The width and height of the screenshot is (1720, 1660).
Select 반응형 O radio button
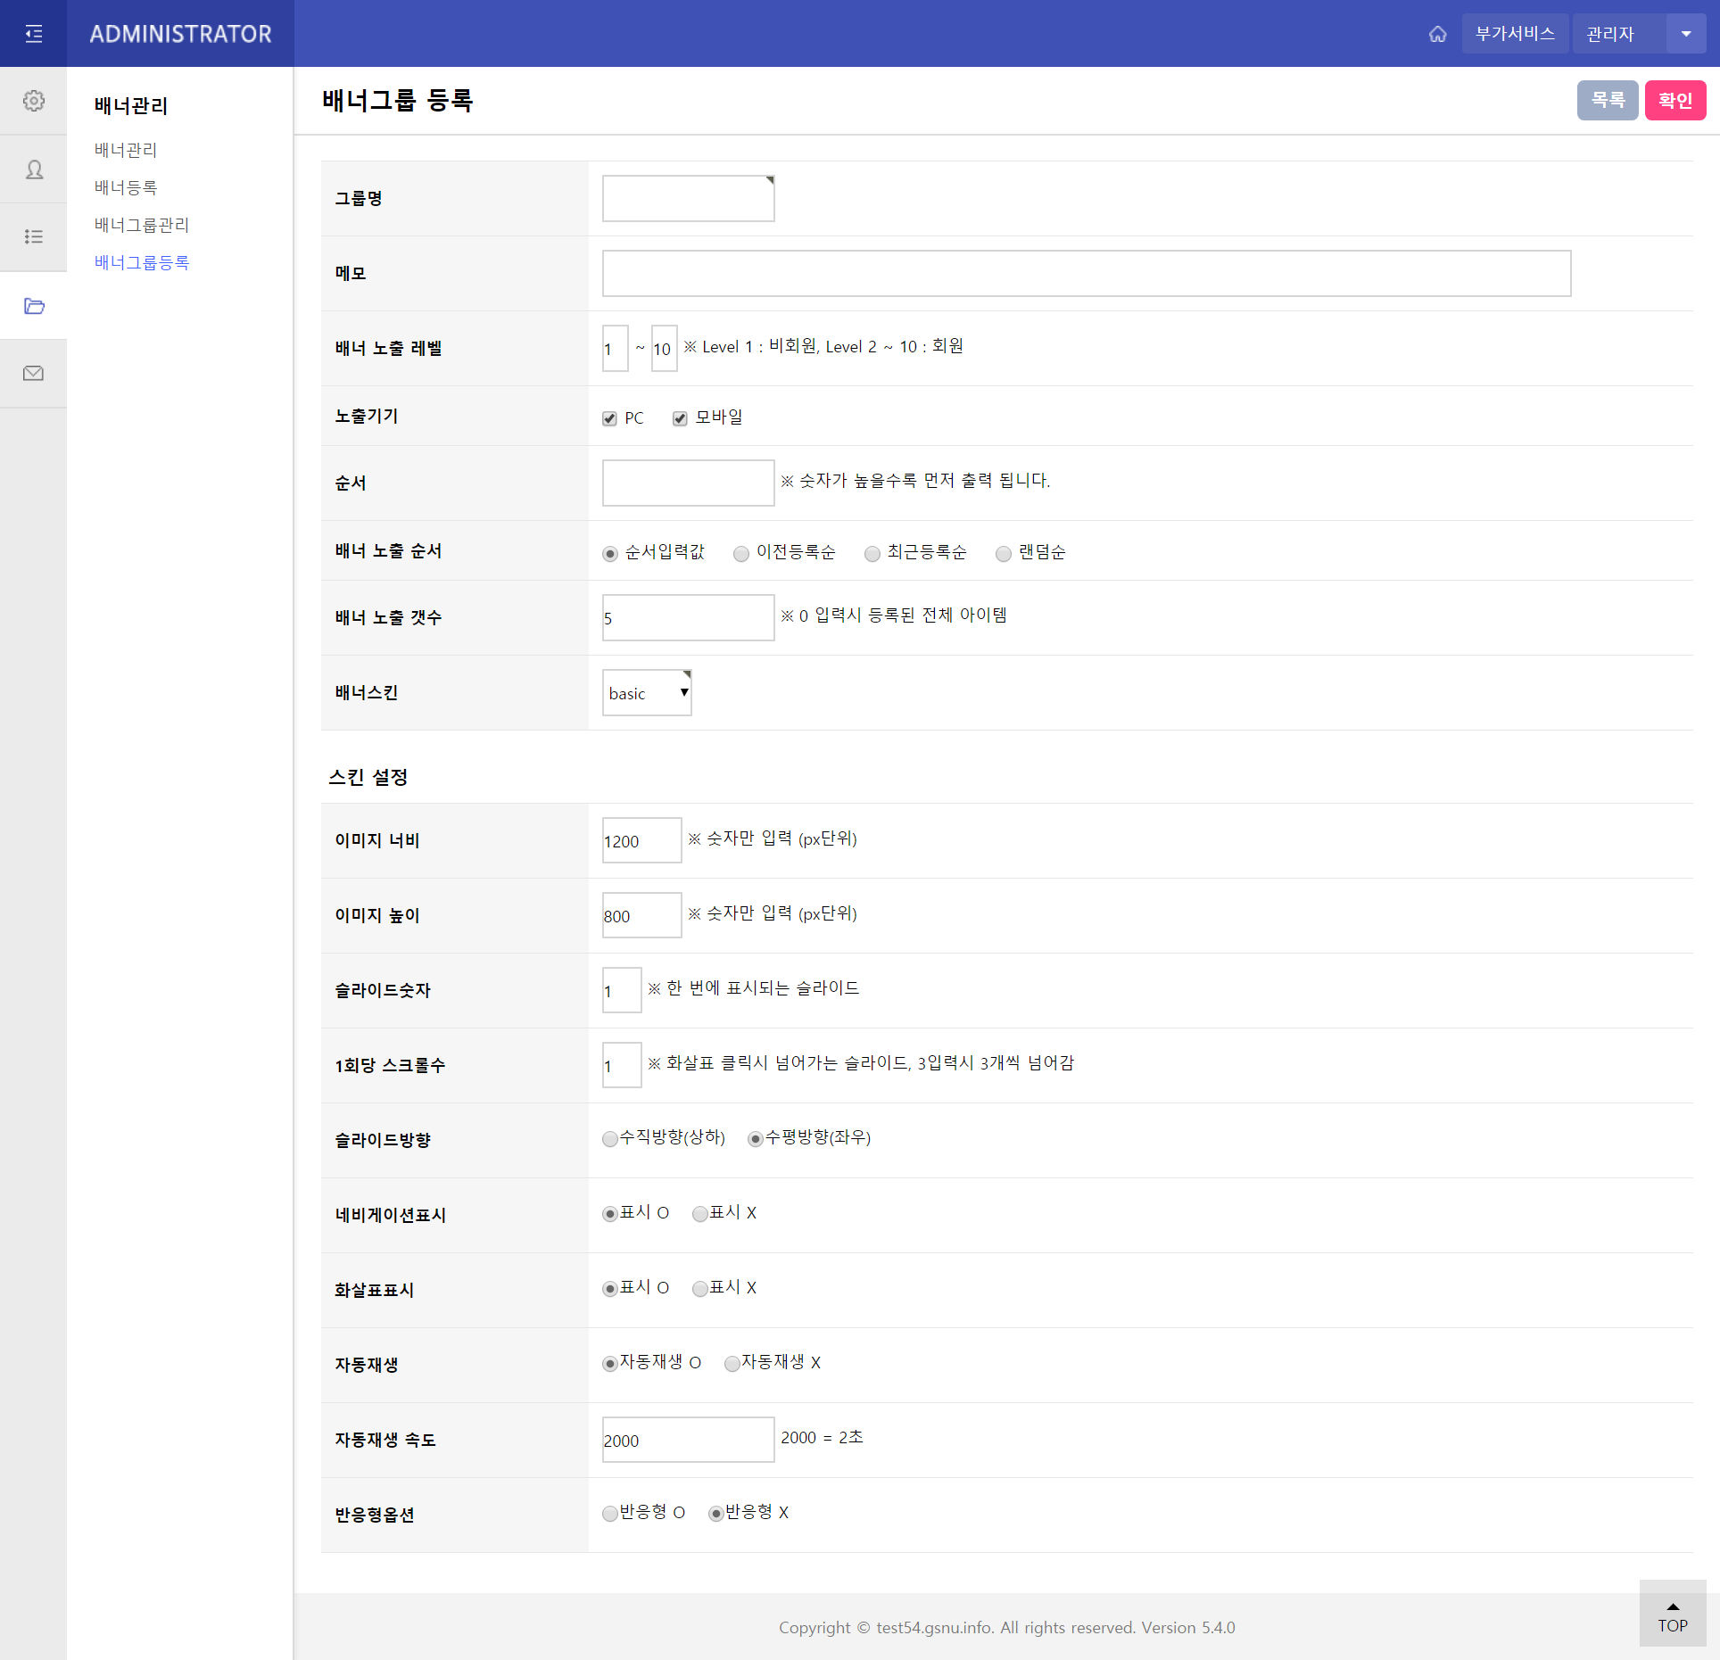click(610, 1514)
